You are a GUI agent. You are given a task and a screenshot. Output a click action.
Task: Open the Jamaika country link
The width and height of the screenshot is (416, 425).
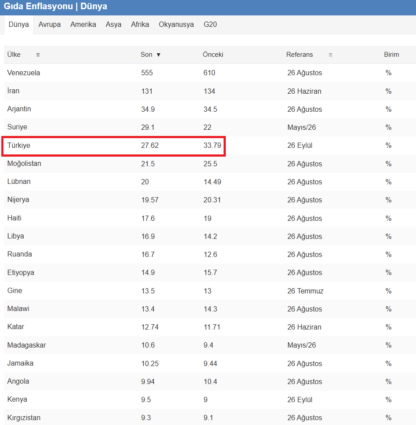click(x=20, y=363)
